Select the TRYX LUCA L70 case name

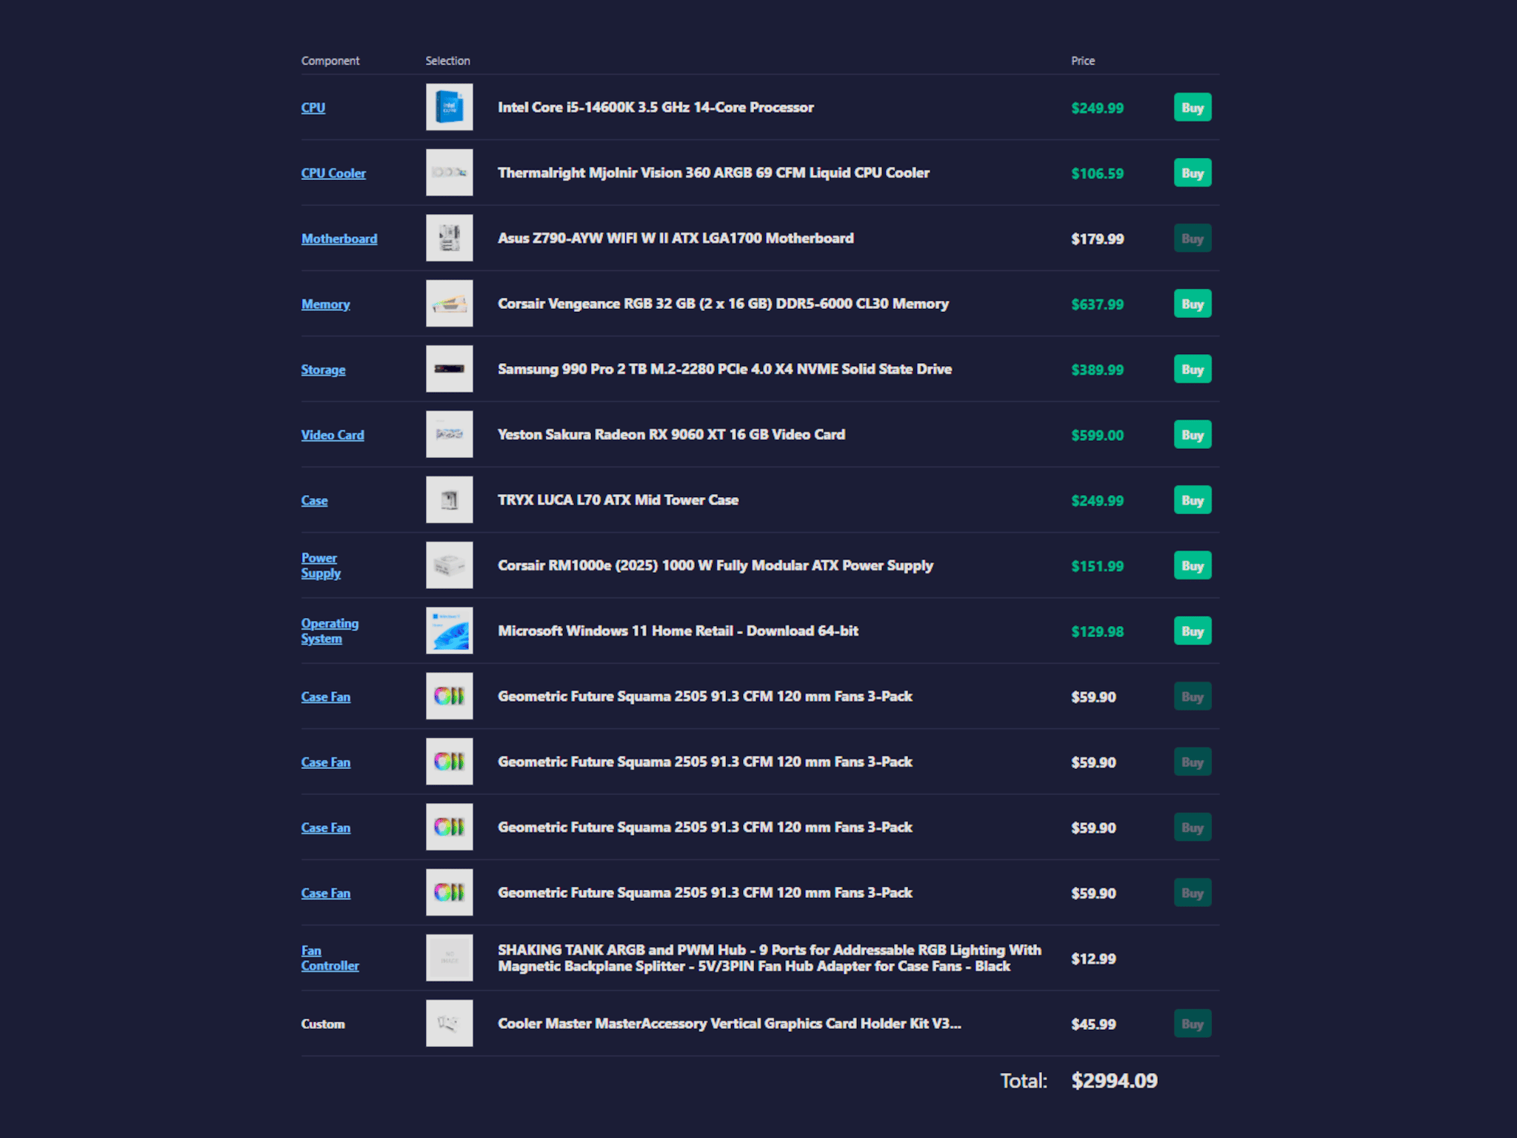click(618, 500)
